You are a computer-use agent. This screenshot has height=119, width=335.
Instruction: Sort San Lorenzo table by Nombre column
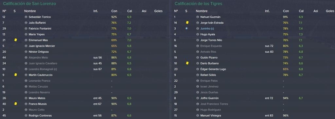[x=30, y=11]
